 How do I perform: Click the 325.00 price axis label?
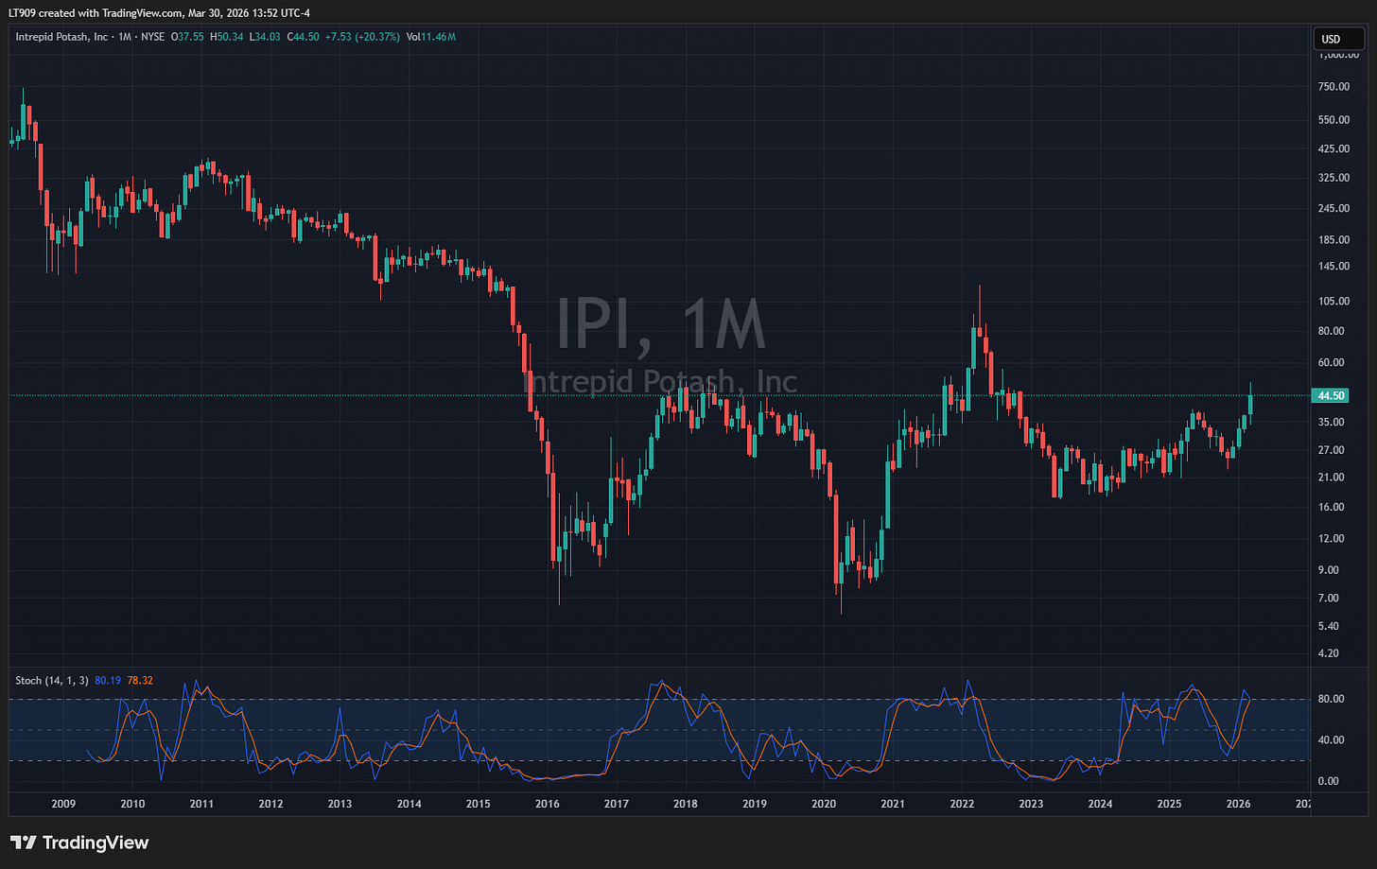(x=1333, y=178)
